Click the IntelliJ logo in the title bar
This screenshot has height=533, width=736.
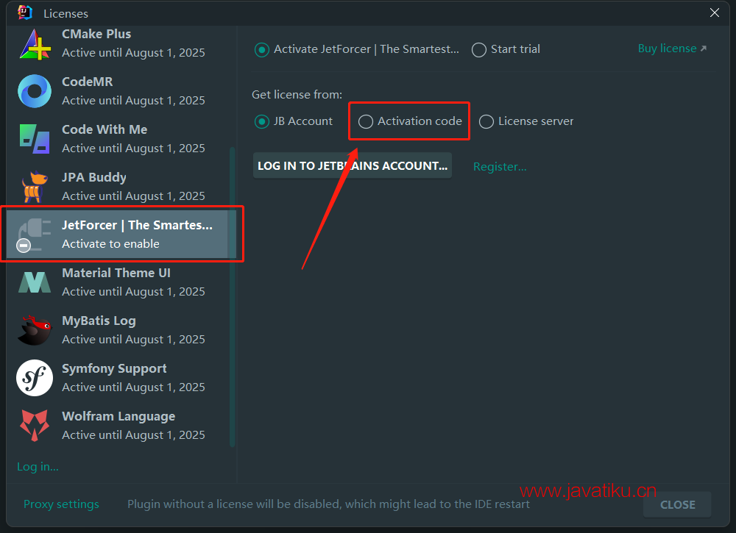[x=25, y=12]
